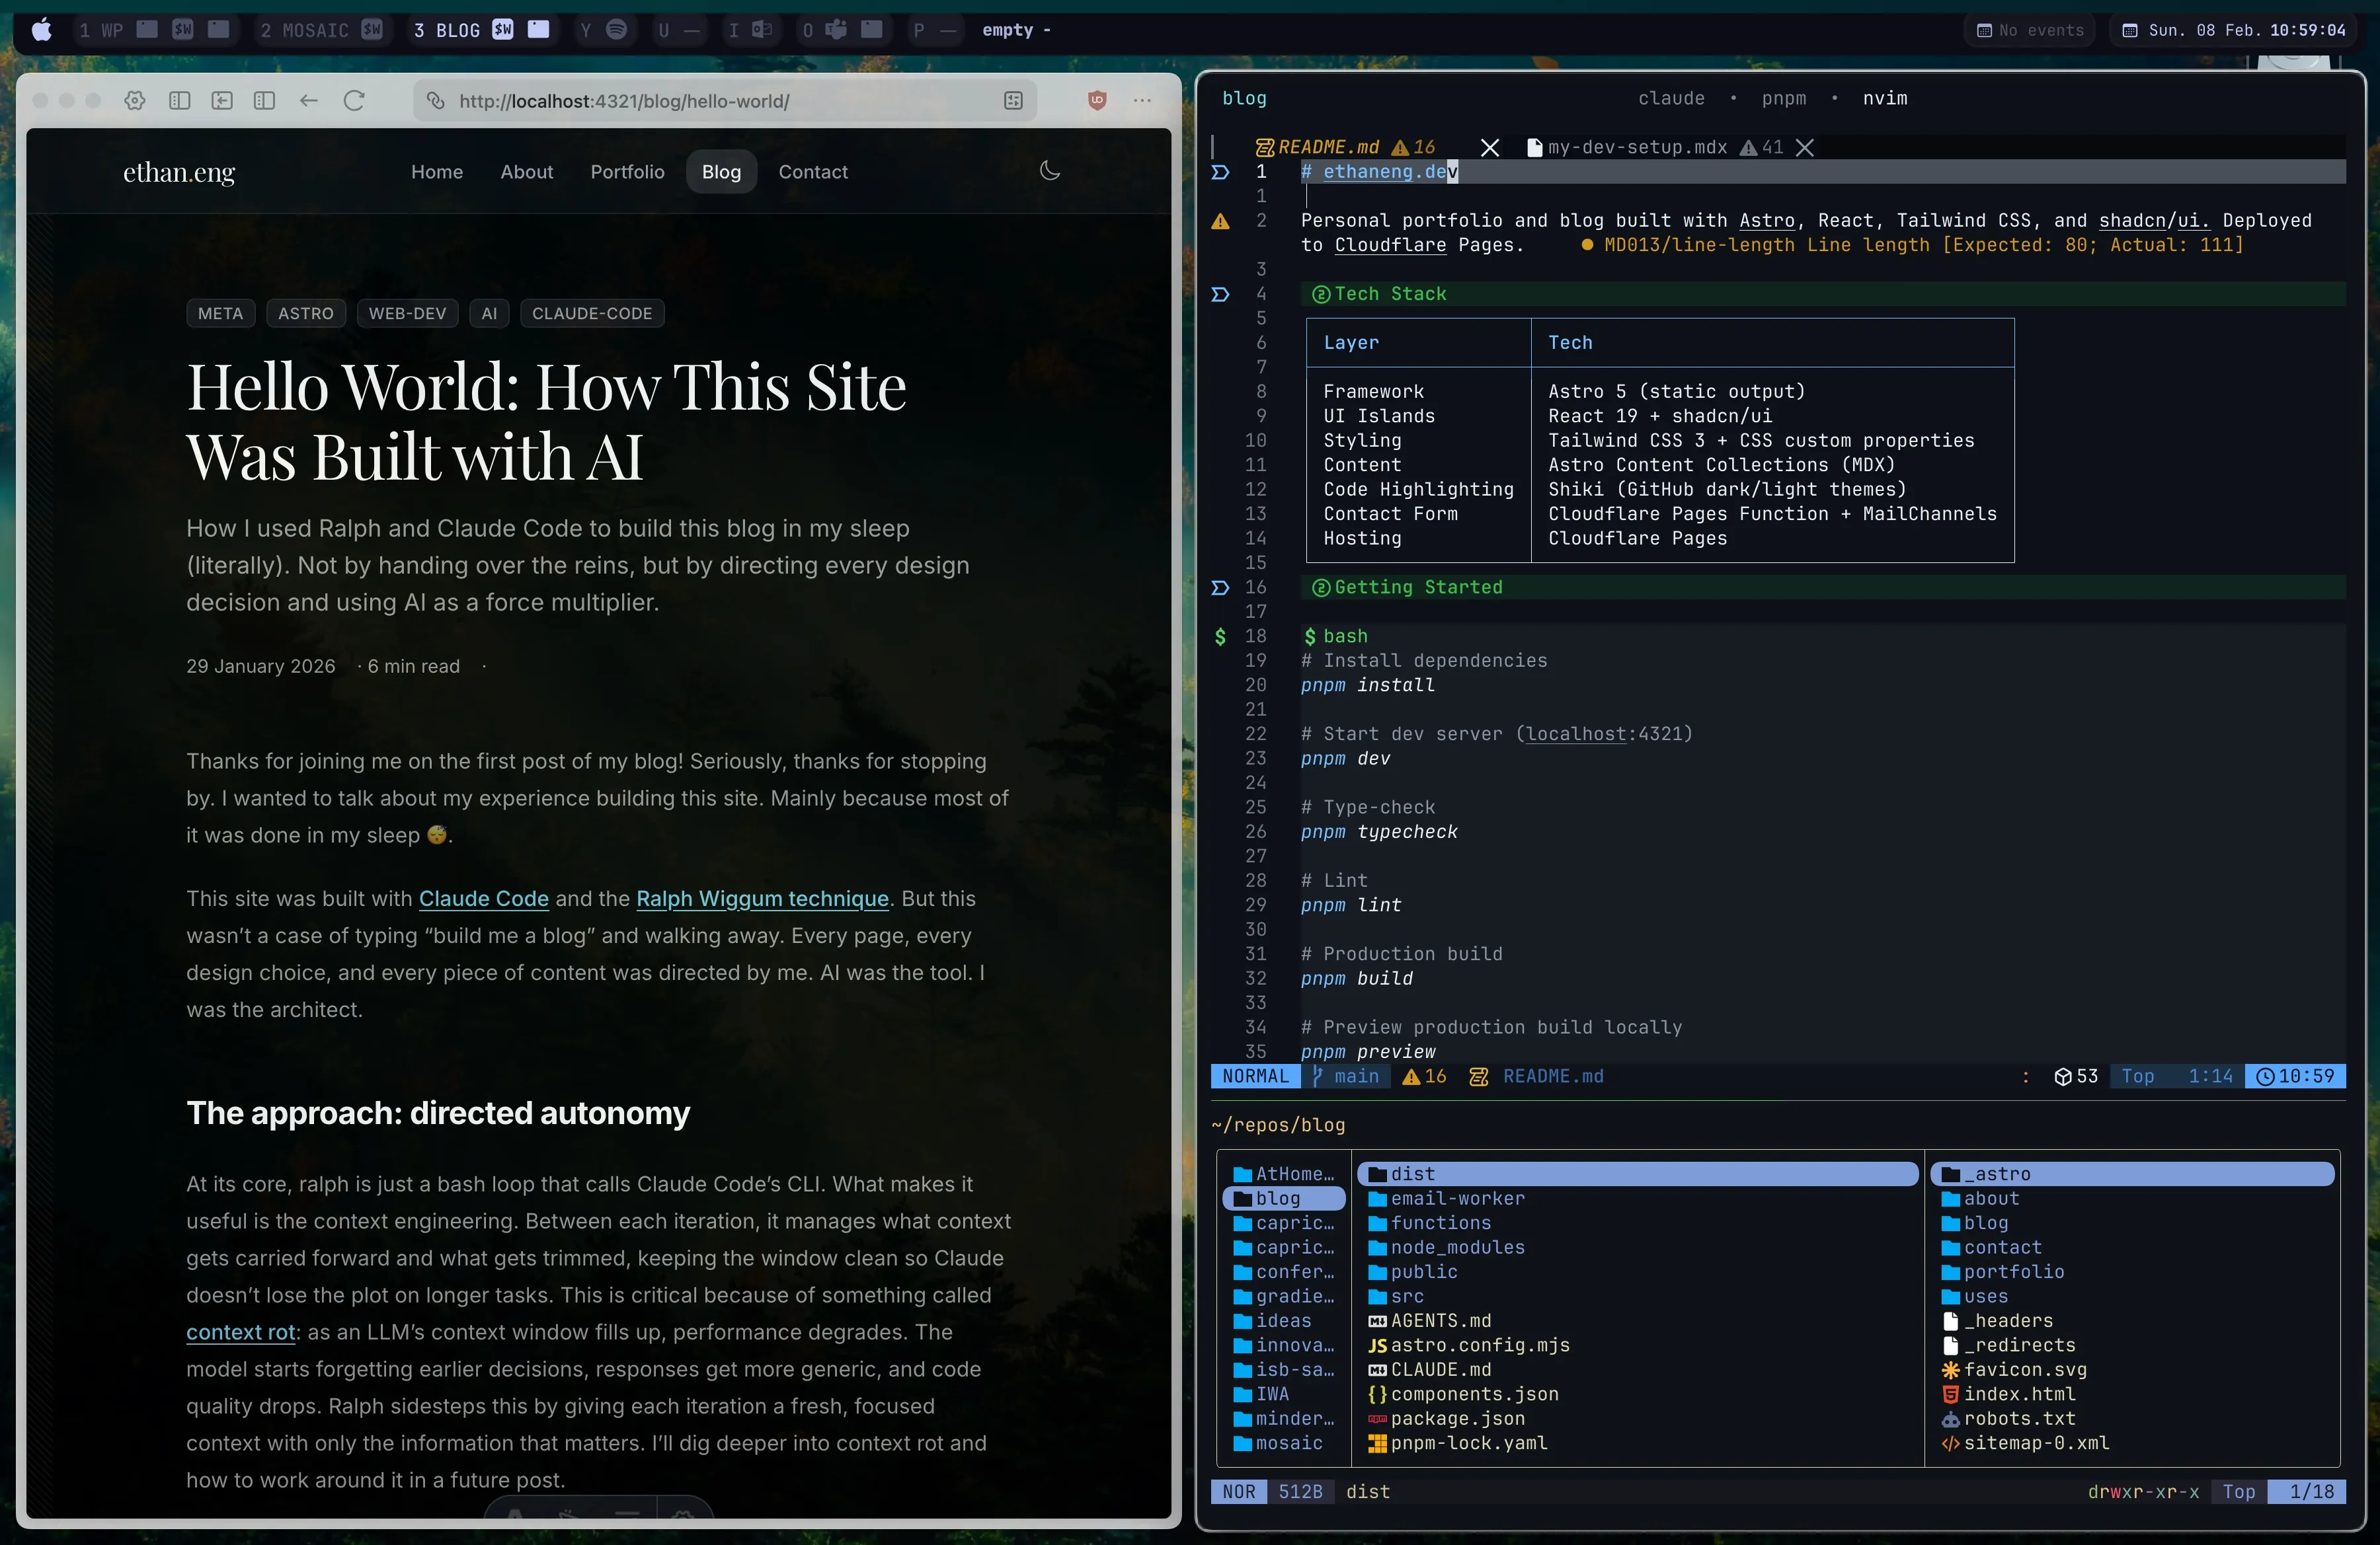This screenshot has width=2380, height=1545.
Task: Open the browser three-dots more menu
Action: click(1142, 101)
